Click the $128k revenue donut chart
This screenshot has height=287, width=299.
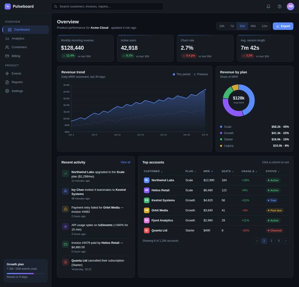238,100
